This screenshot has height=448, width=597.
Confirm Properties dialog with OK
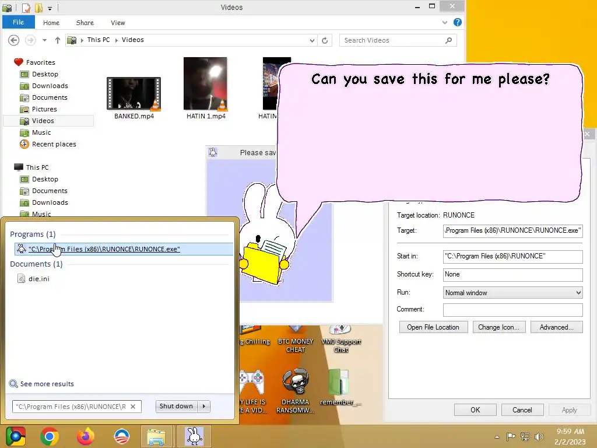[475, 410]
